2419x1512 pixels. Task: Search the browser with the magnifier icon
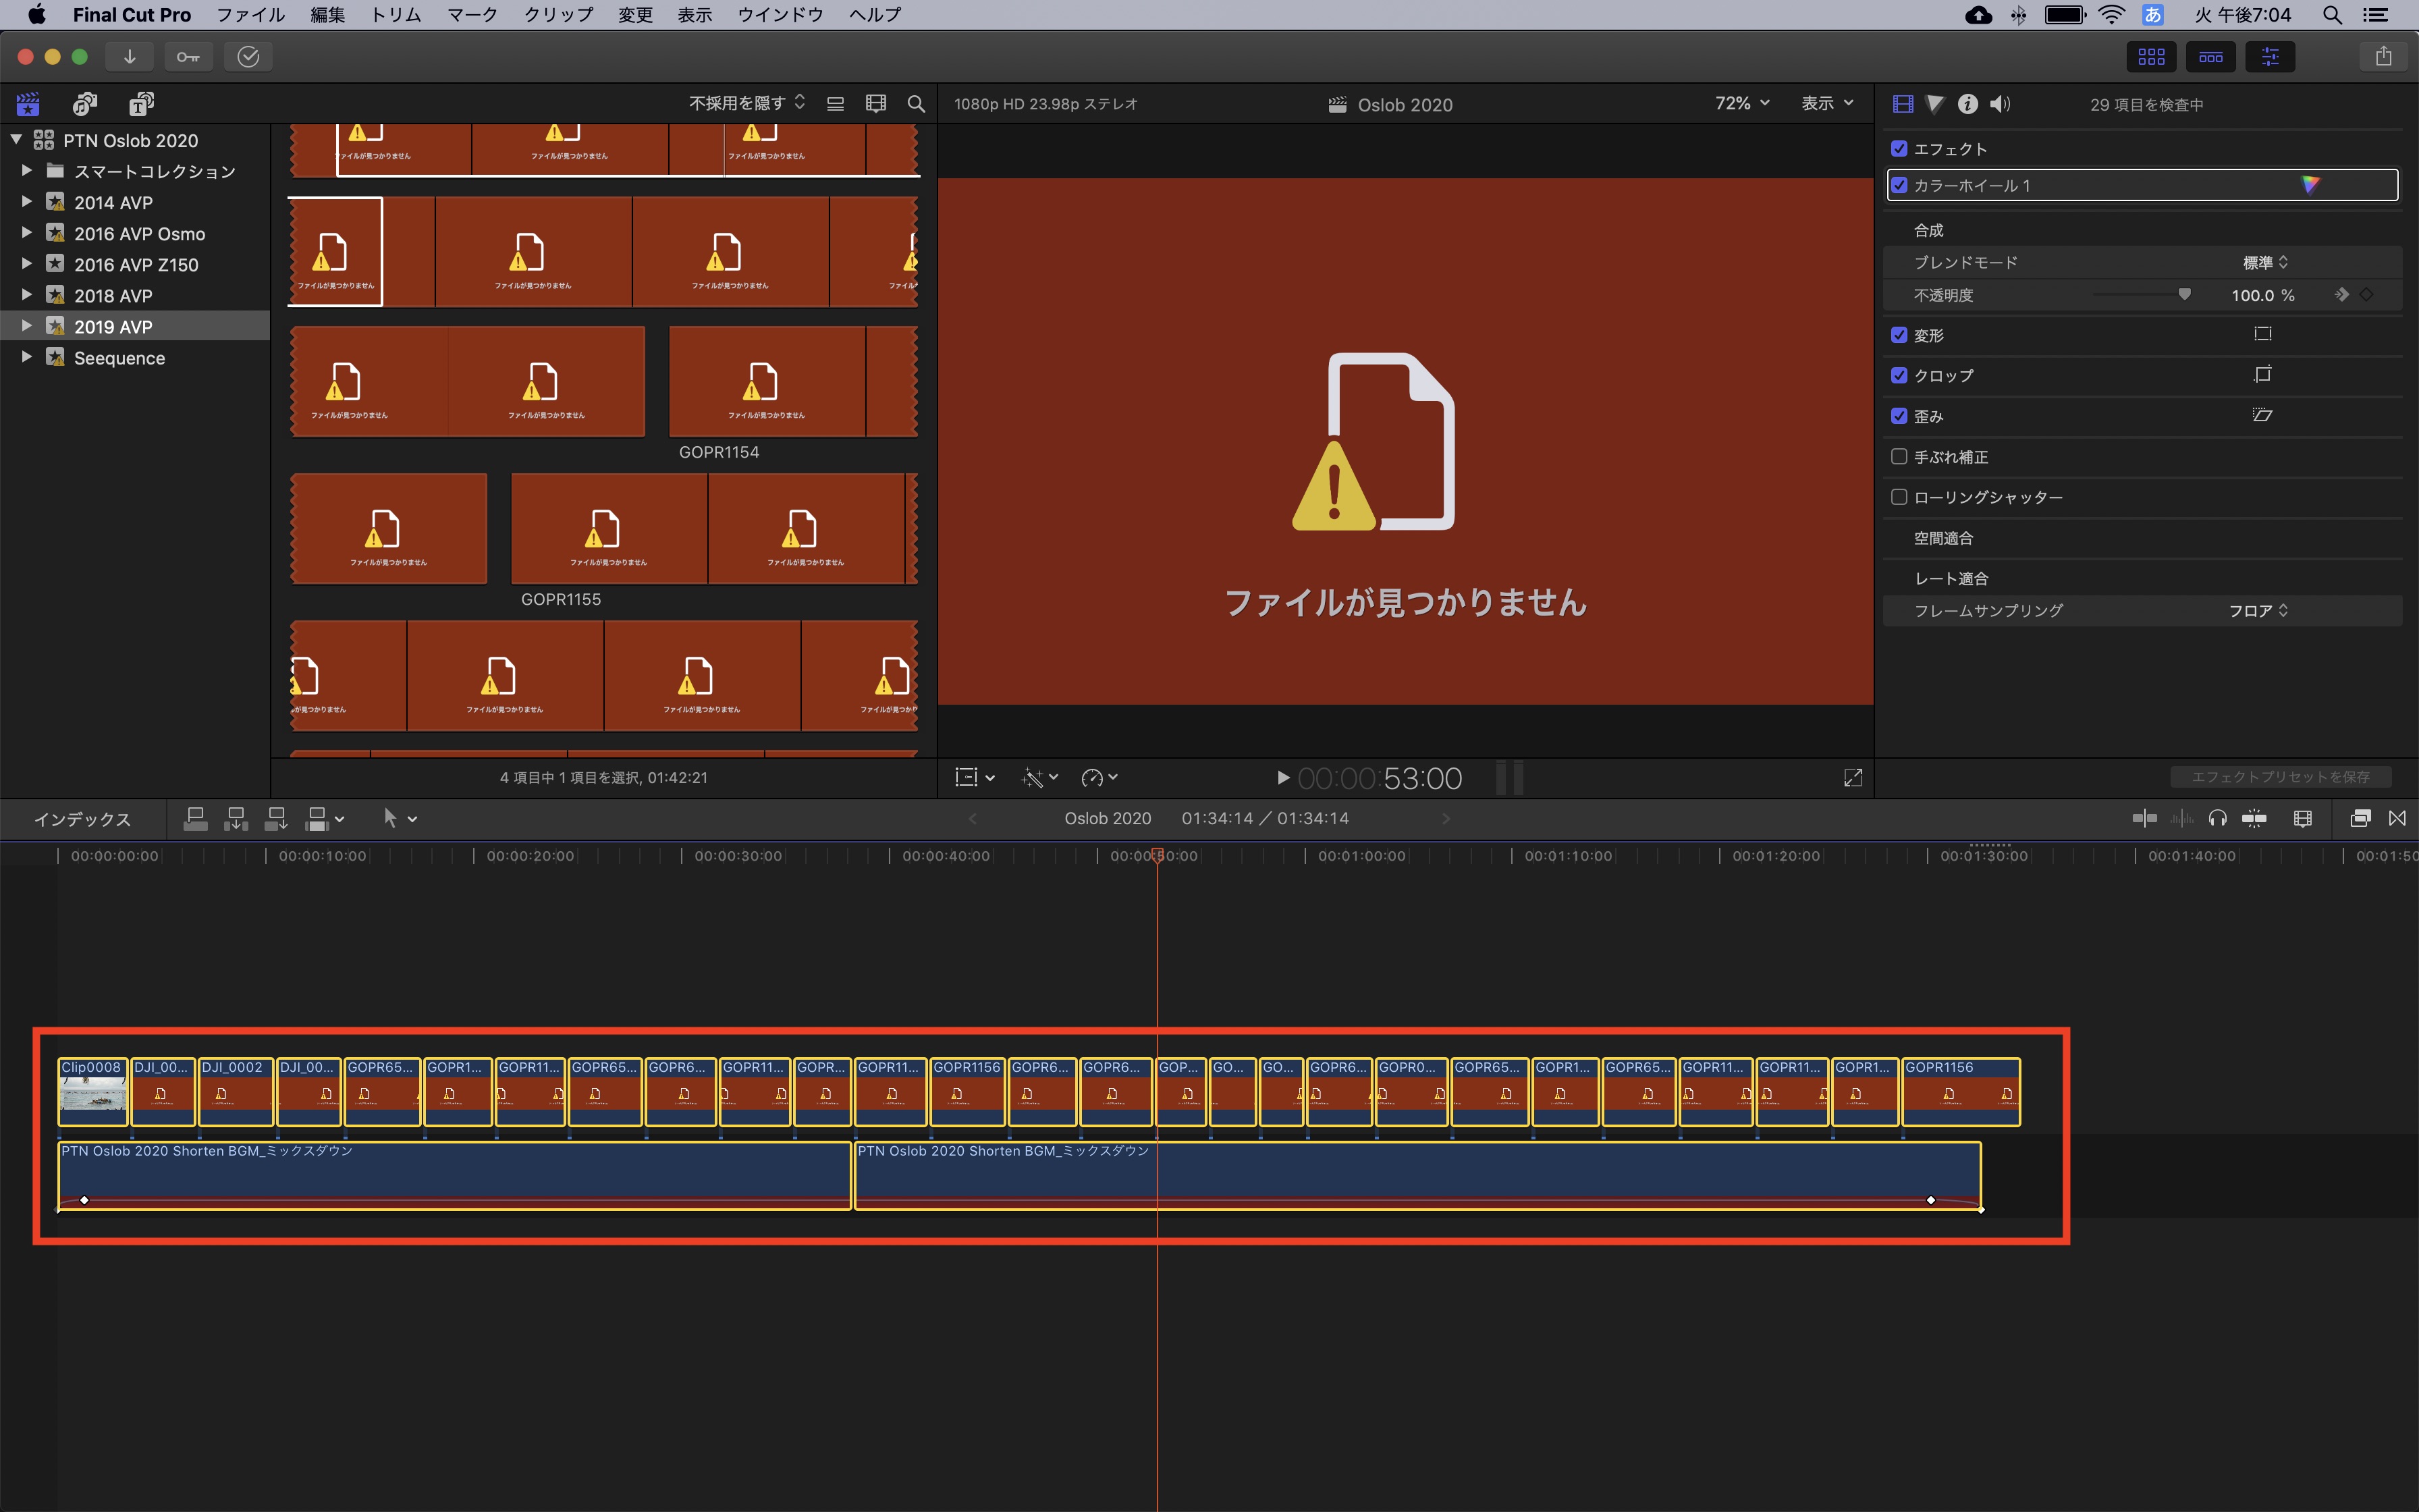click(915, 104)
